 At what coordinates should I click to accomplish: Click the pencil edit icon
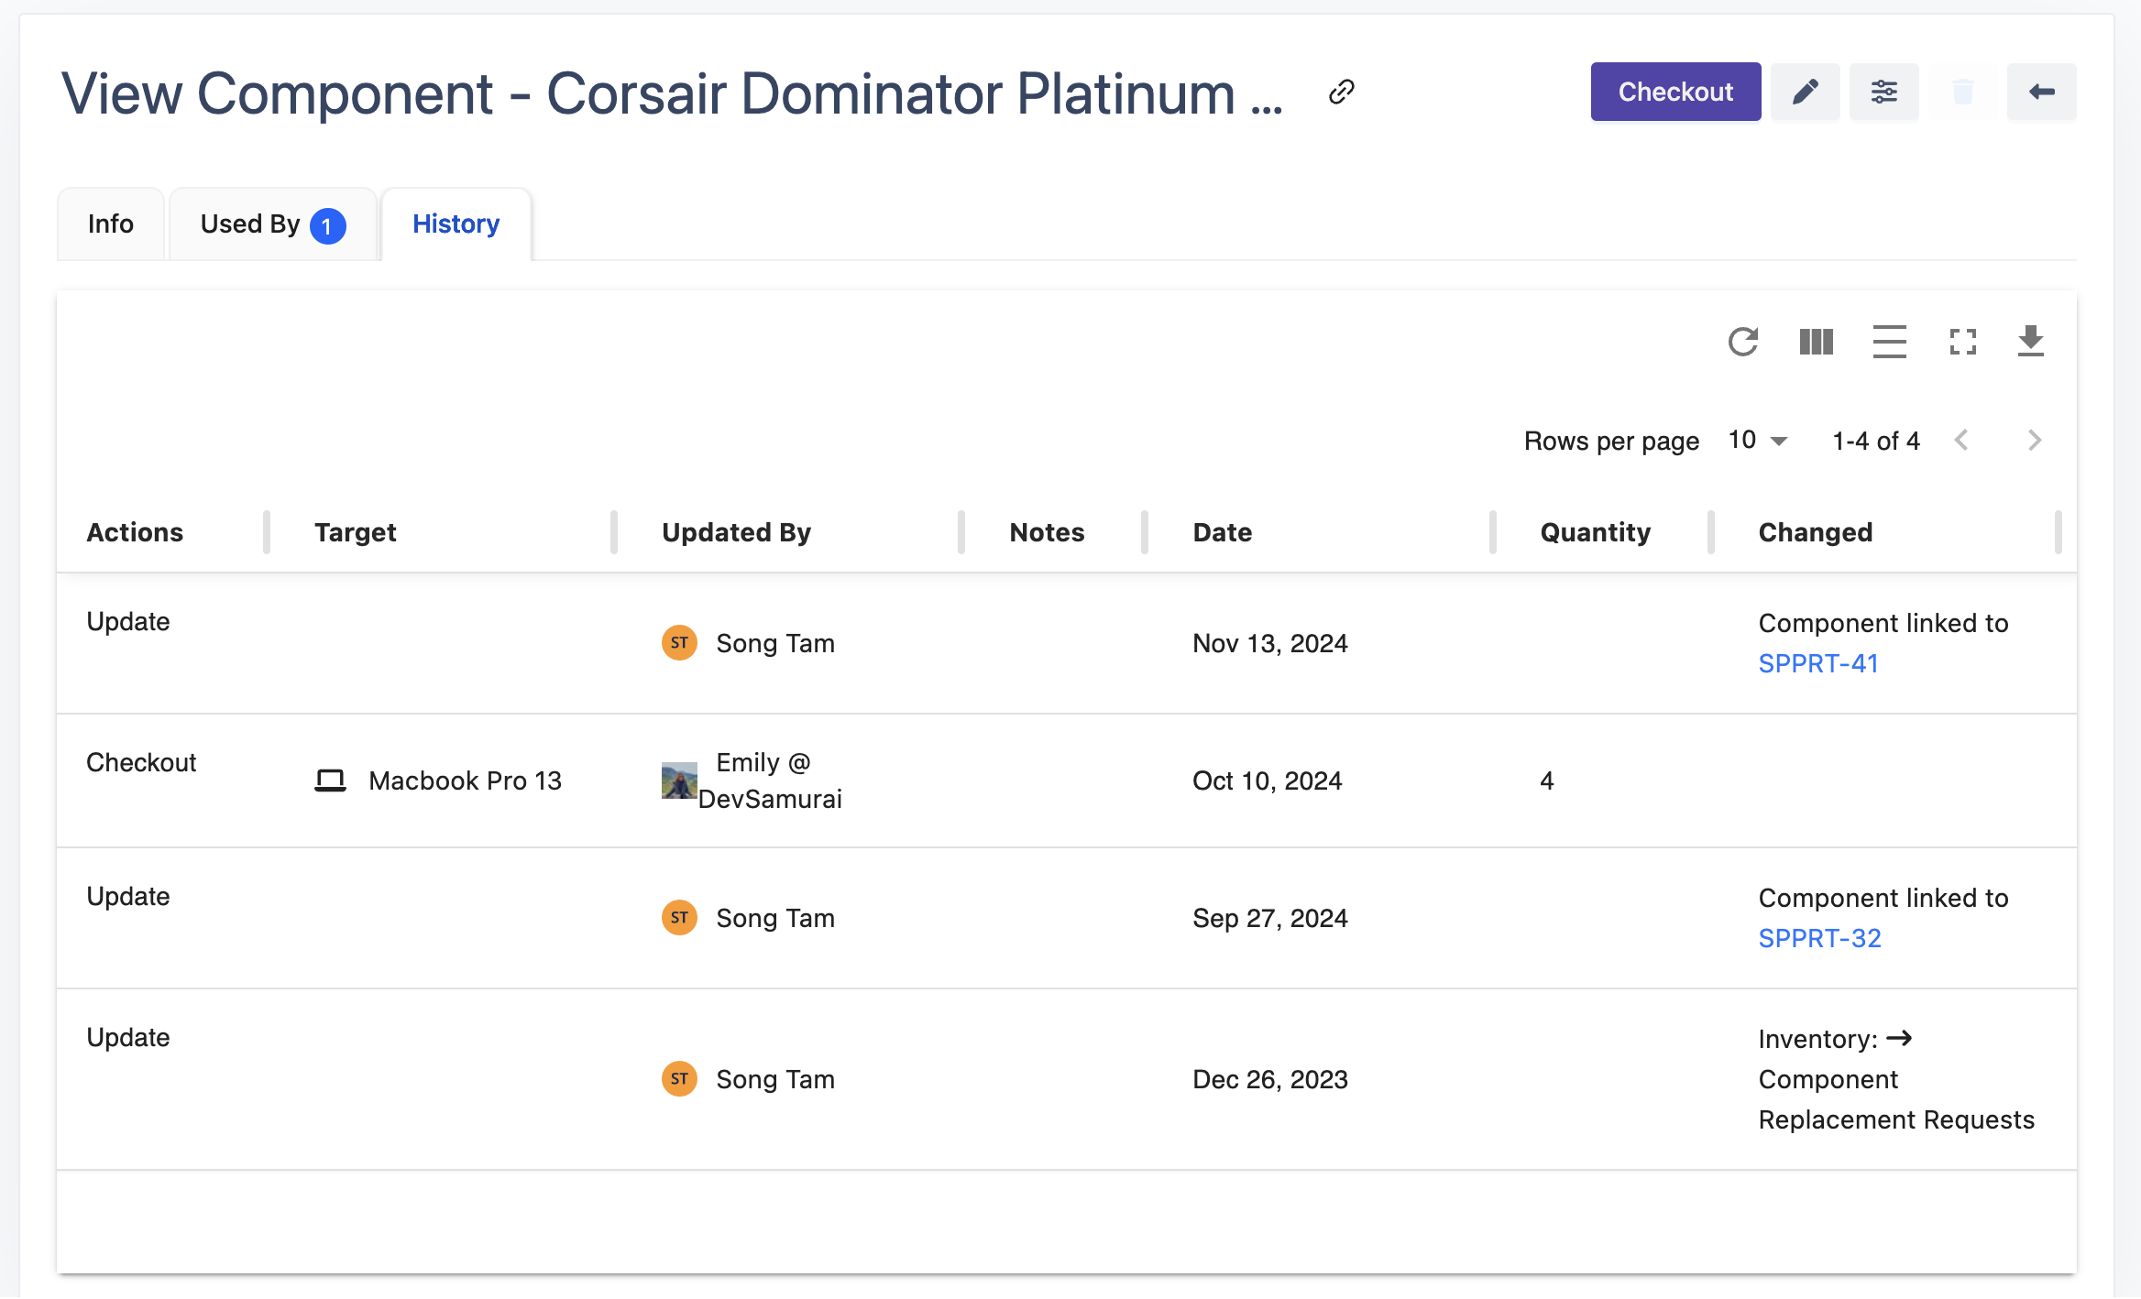[x=1805, y=92]
